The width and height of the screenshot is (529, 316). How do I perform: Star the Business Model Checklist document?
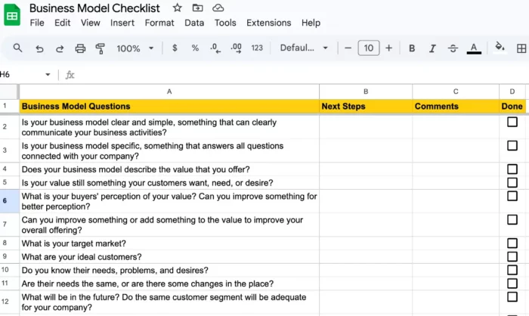point(177,8)
